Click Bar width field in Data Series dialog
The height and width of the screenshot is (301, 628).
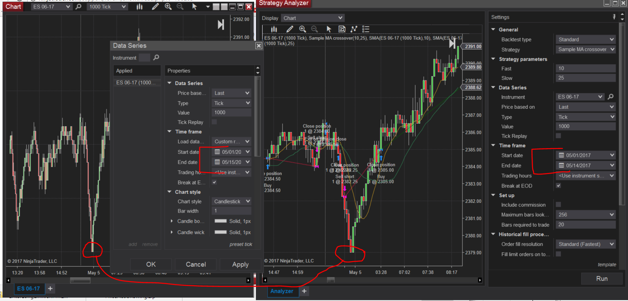click(231, 211)
